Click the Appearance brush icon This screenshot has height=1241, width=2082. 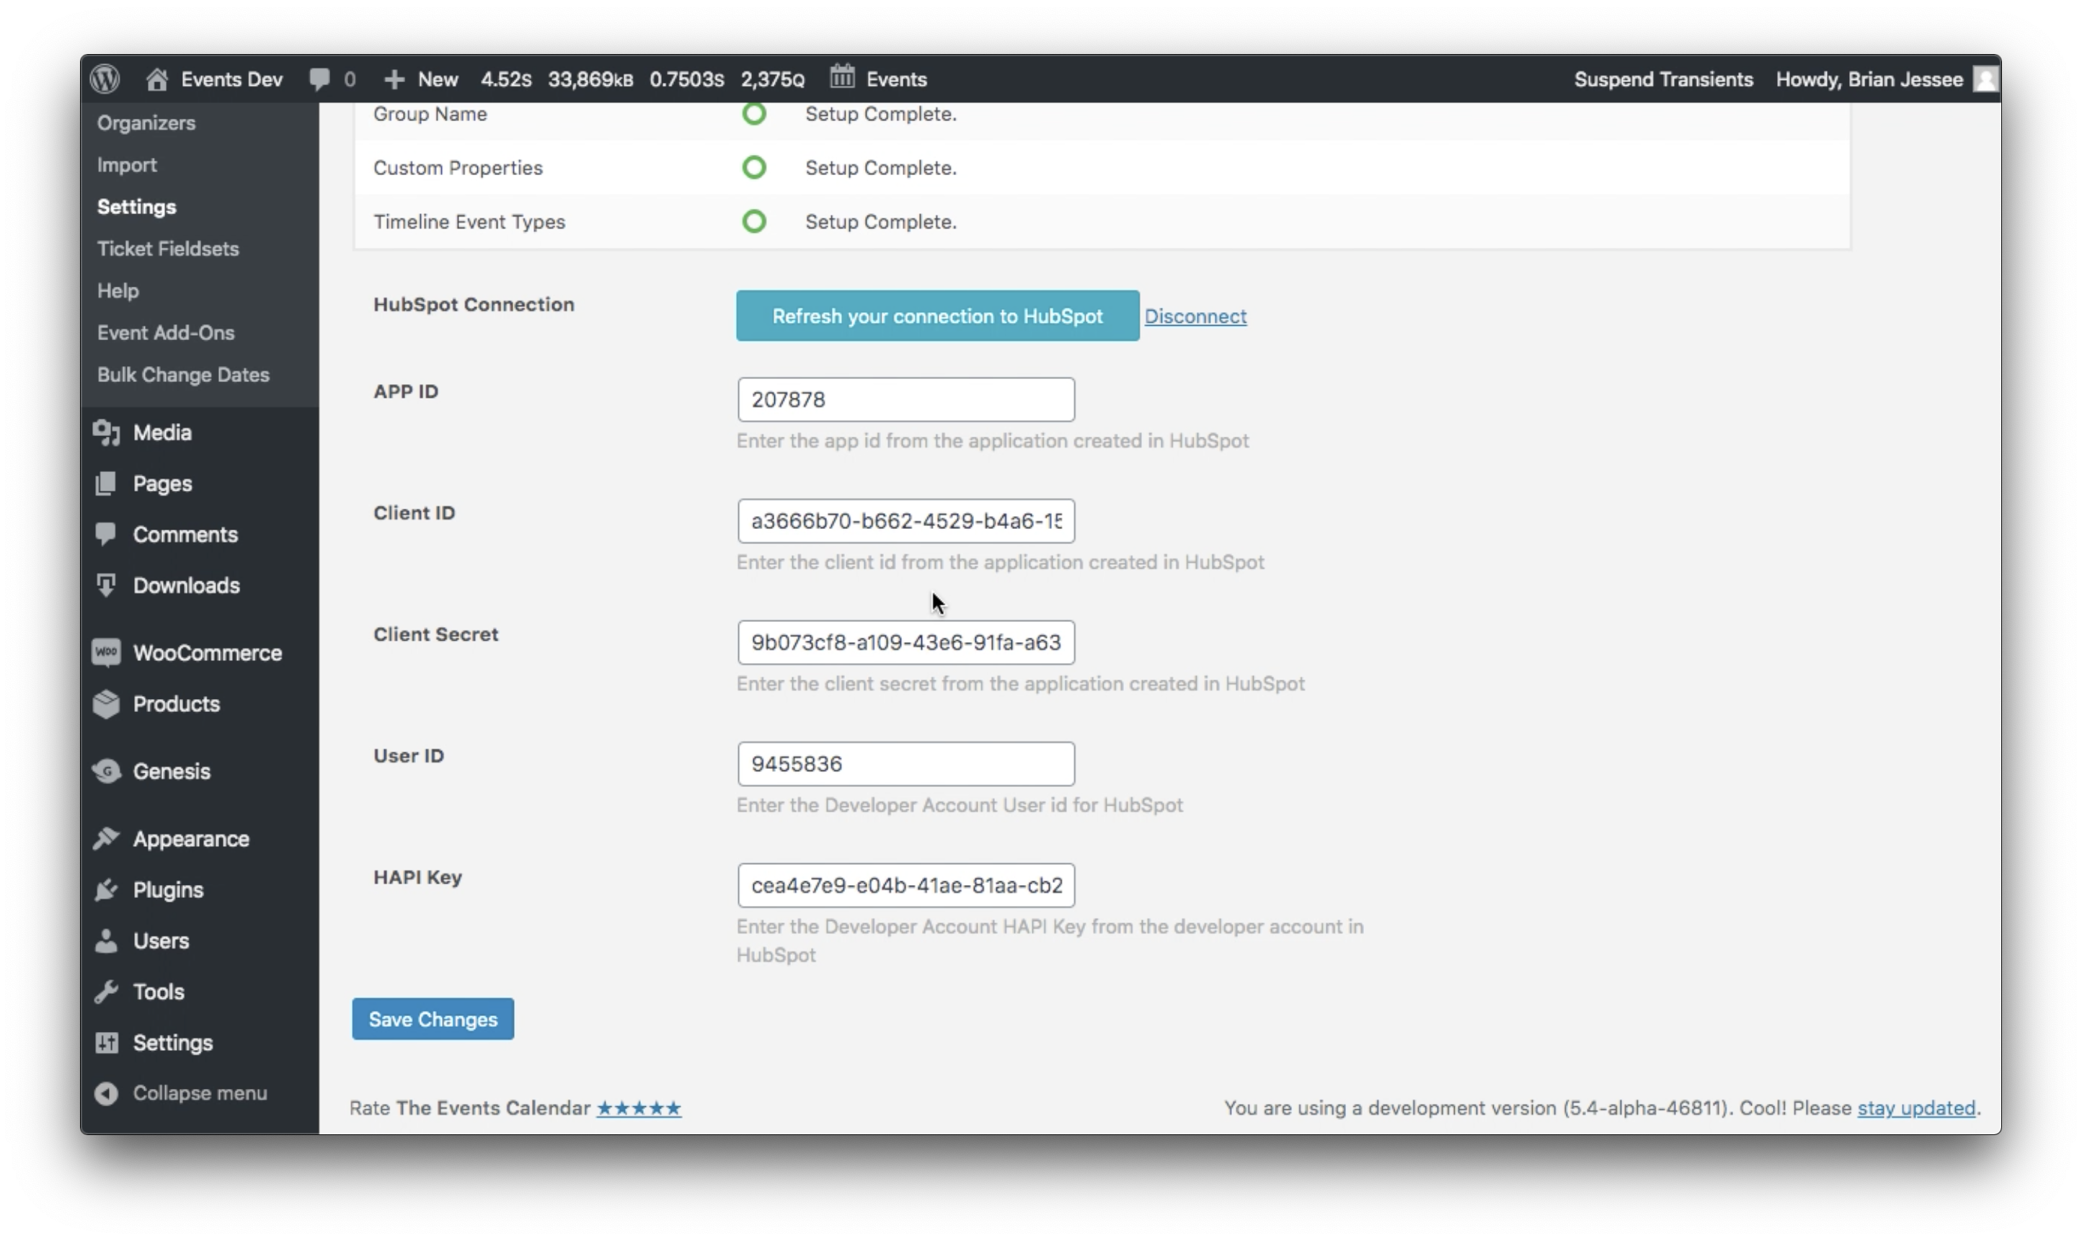106,839
